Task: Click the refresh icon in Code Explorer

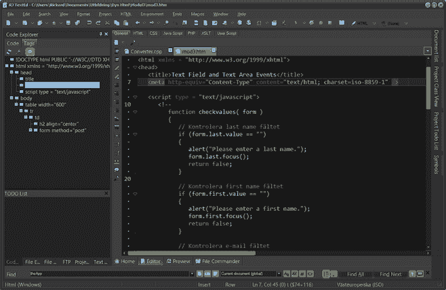Action: coord(9,51)
